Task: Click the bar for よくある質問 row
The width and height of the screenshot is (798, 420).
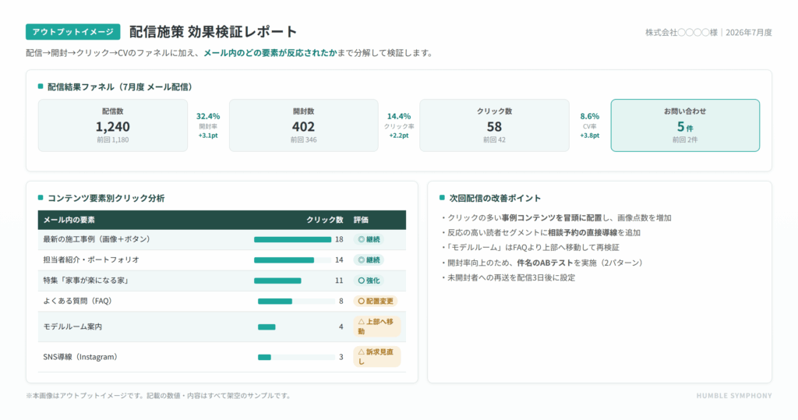Action: pyautogui.click(x=275, y=302)
